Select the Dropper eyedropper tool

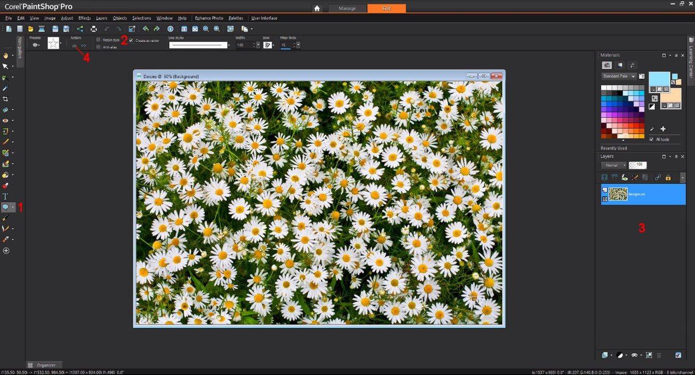coord(6,88)
